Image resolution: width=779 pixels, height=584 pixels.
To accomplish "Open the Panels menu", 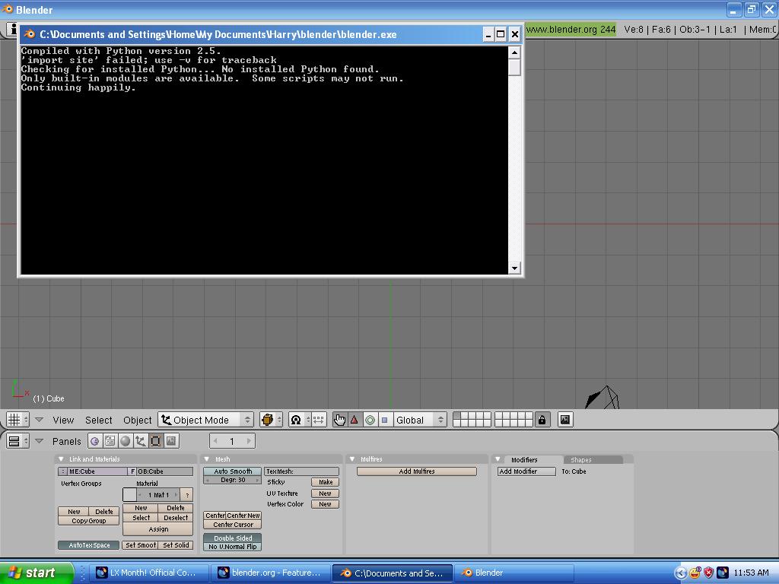I will coord(67,442).
